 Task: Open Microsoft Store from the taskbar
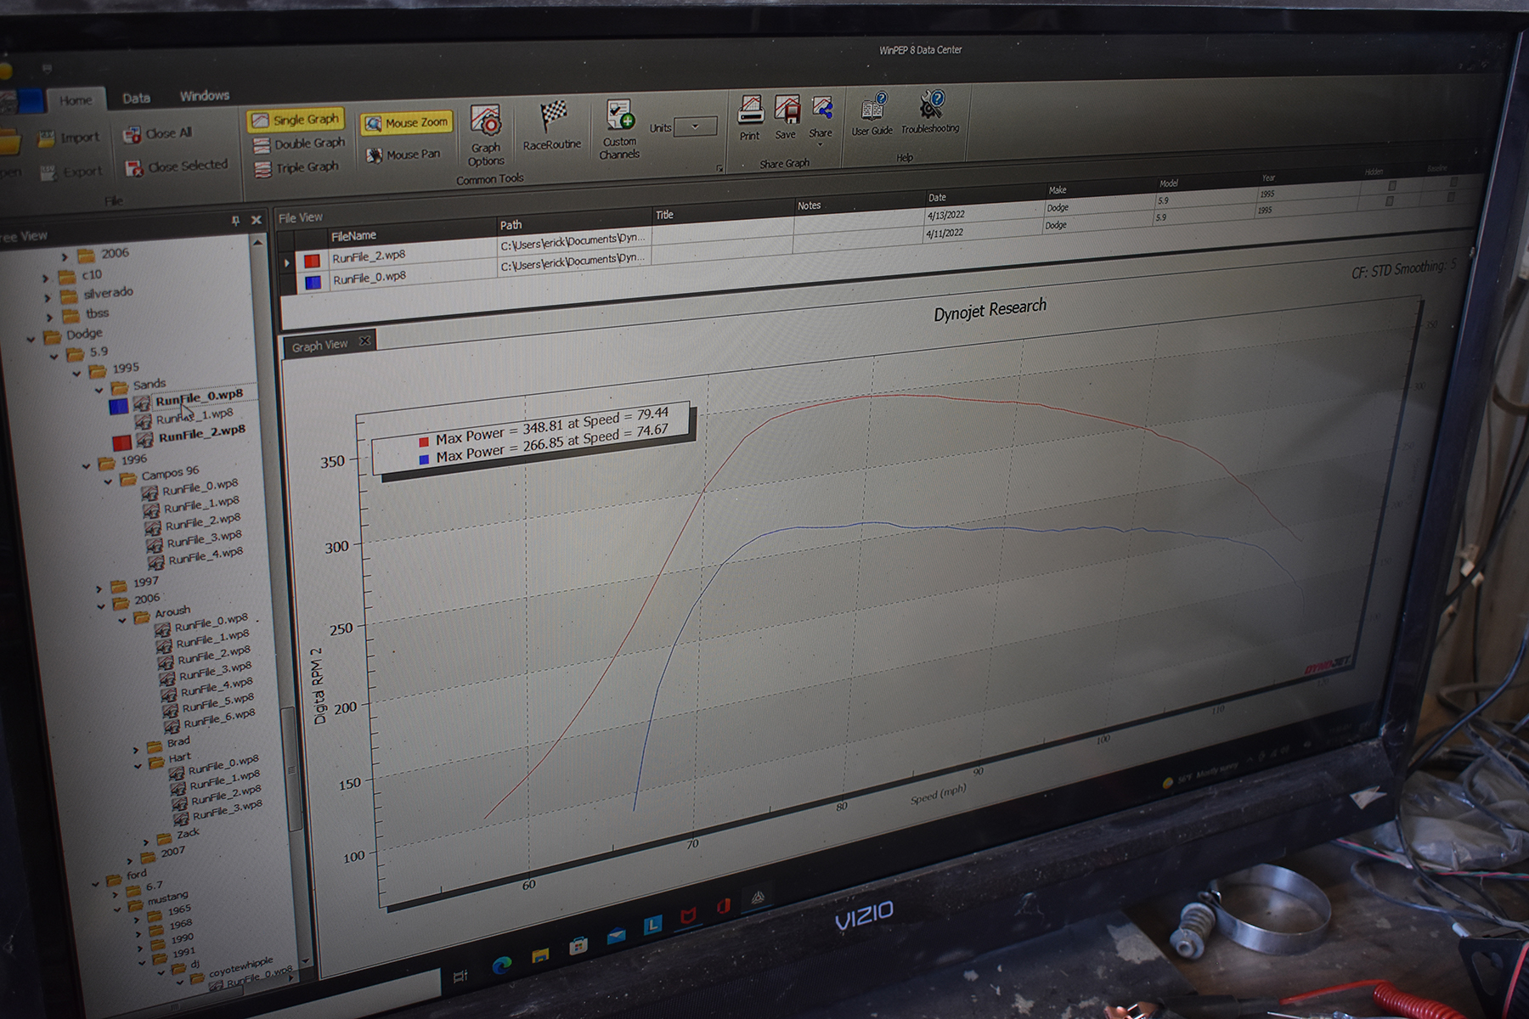coord(578,946)
